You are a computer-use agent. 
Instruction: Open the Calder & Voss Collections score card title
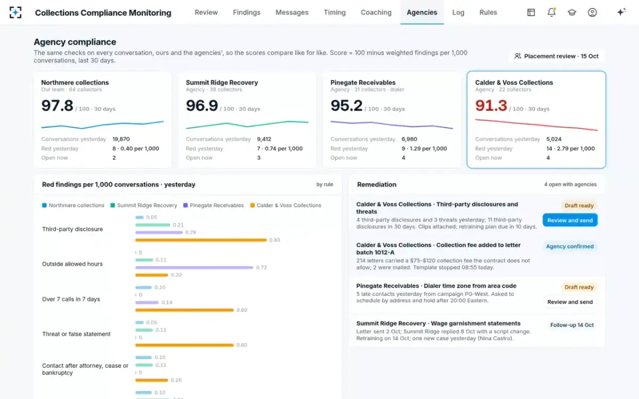[514, 82]
